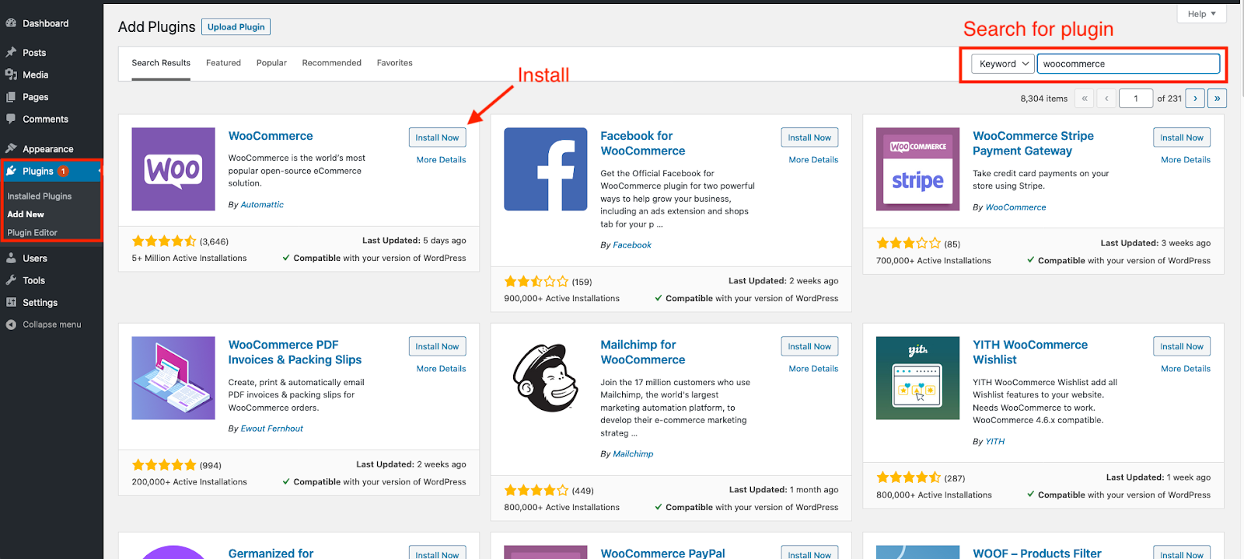This screenshot has width=1244, height=559.
Task: Open the Automattic author link
Action: coord(262,205)
